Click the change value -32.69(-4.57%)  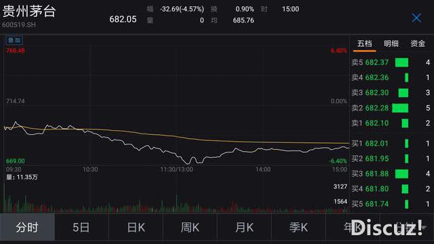click(x=182, y=9)
